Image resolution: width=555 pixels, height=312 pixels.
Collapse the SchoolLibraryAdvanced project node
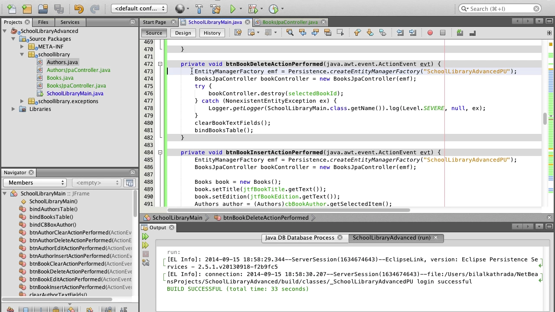[5, 31]
